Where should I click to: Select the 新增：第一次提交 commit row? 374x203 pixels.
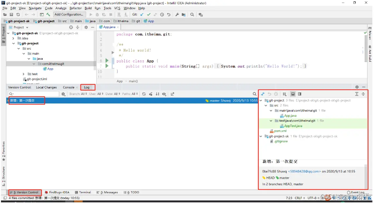(x=132, y=101)
